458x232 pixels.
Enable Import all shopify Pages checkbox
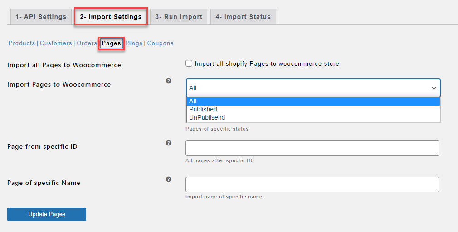[x=189, y=63]
